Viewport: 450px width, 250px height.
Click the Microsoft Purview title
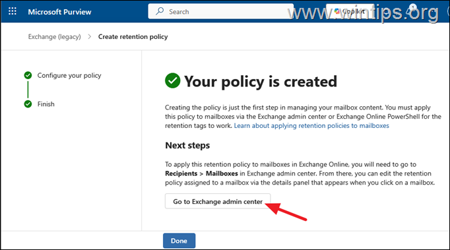coord(59,12)
